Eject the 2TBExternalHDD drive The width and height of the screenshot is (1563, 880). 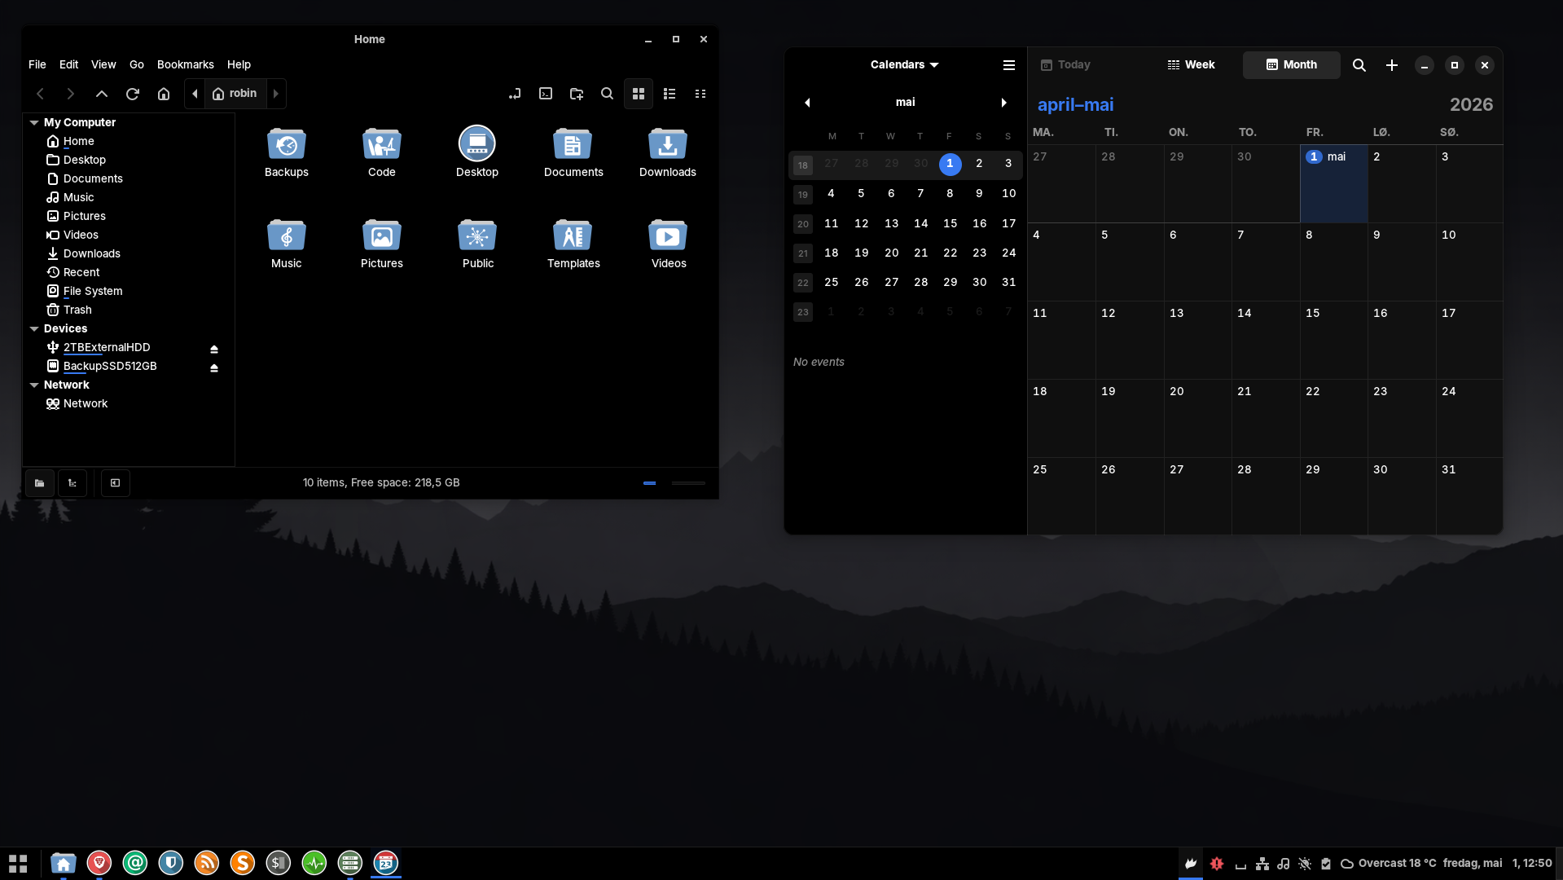click(x=214, y=349)
